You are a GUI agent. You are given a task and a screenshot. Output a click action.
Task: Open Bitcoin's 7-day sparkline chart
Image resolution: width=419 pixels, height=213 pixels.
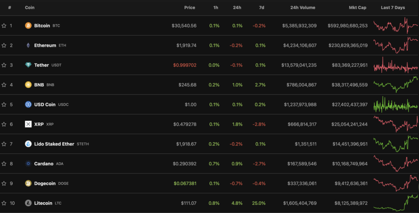click(x=396, y=26)
